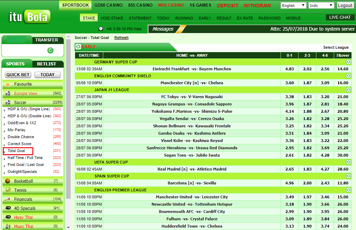Switch to the BETLIST tab
Screen dimensions: 356x230
click(47, 64)
